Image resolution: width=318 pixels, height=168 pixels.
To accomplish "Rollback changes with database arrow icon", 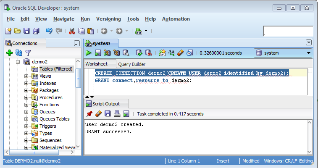I will (149, 53).
